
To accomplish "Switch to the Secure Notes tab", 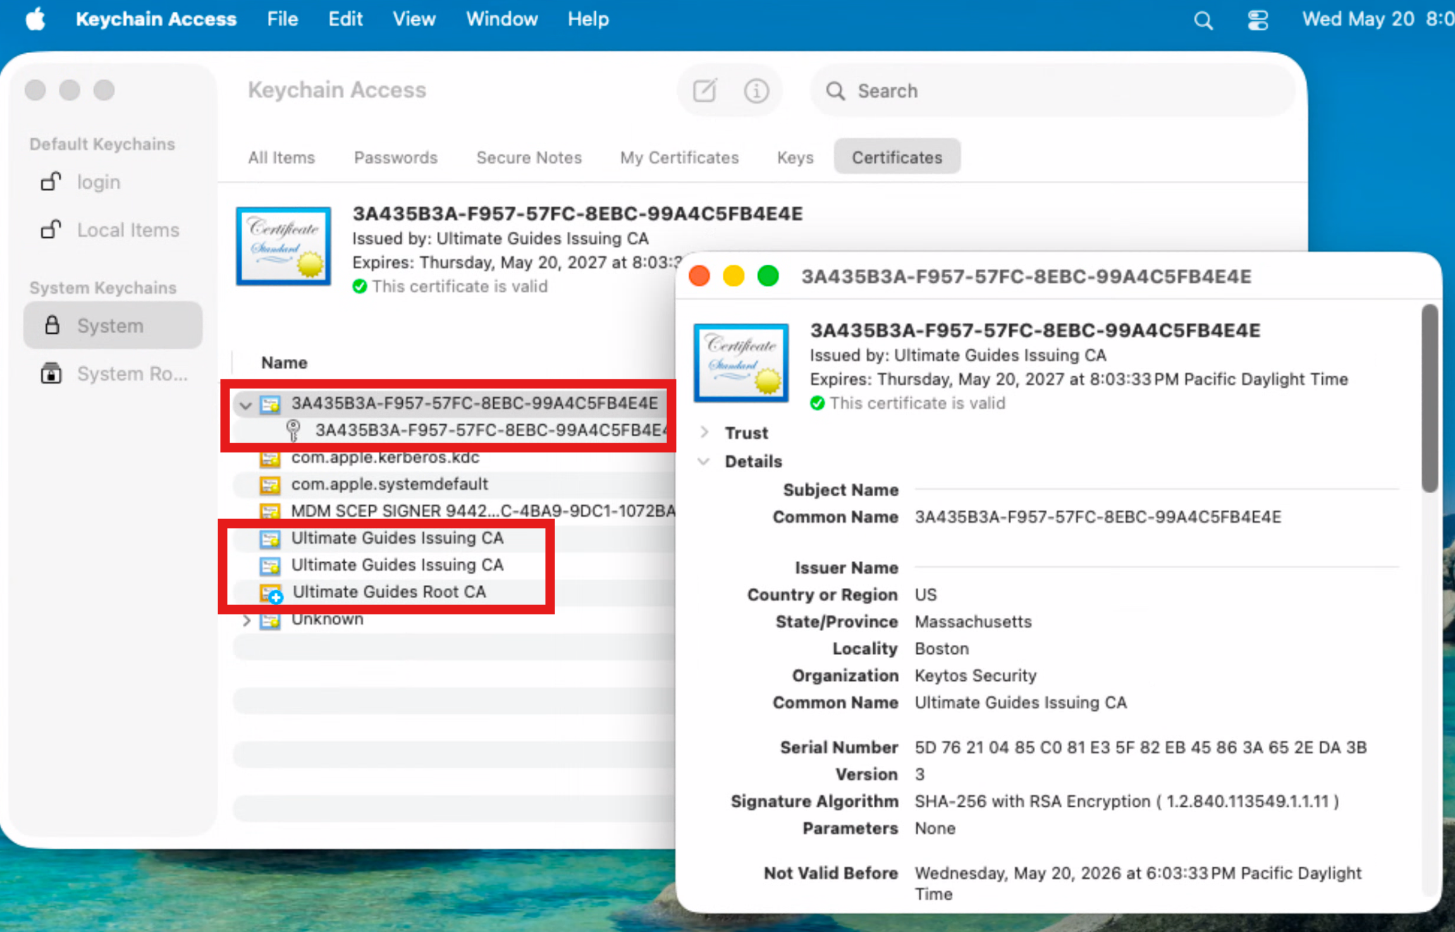I will (529, 157).
